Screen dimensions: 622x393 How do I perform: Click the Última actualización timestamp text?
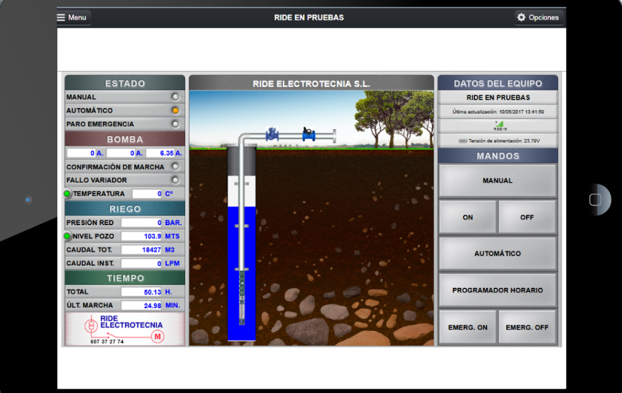[498, 112]
